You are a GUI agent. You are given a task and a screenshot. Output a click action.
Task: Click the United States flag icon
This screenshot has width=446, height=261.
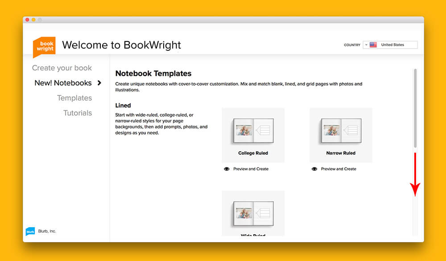(373, 45)
